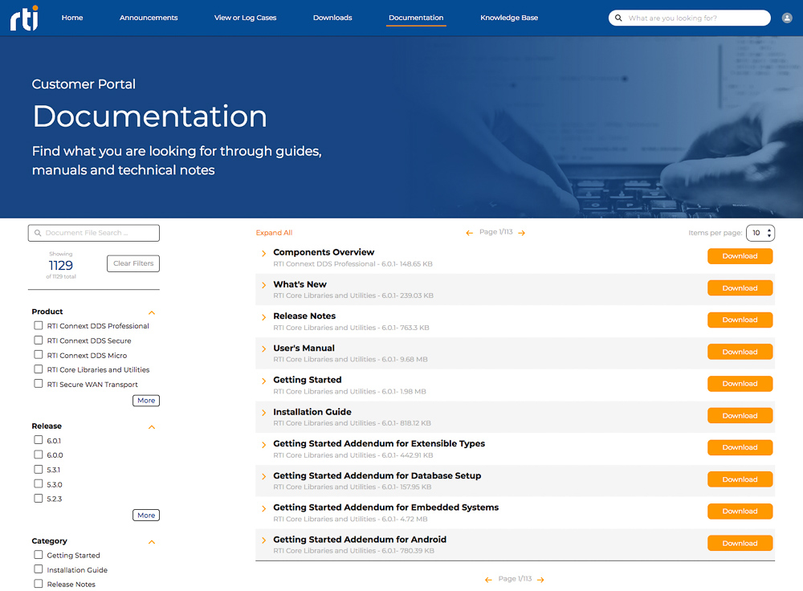Go to next page using bottom right arrow
Viewport: 803px width, 591px height.
pyautogui.click(x=540, y=580)
